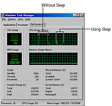
Task: Switch to the Processes tab
Action: coord(23,25)
